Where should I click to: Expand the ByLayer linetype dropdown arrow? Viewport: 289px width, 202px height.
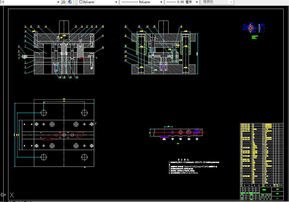(161, 2)
